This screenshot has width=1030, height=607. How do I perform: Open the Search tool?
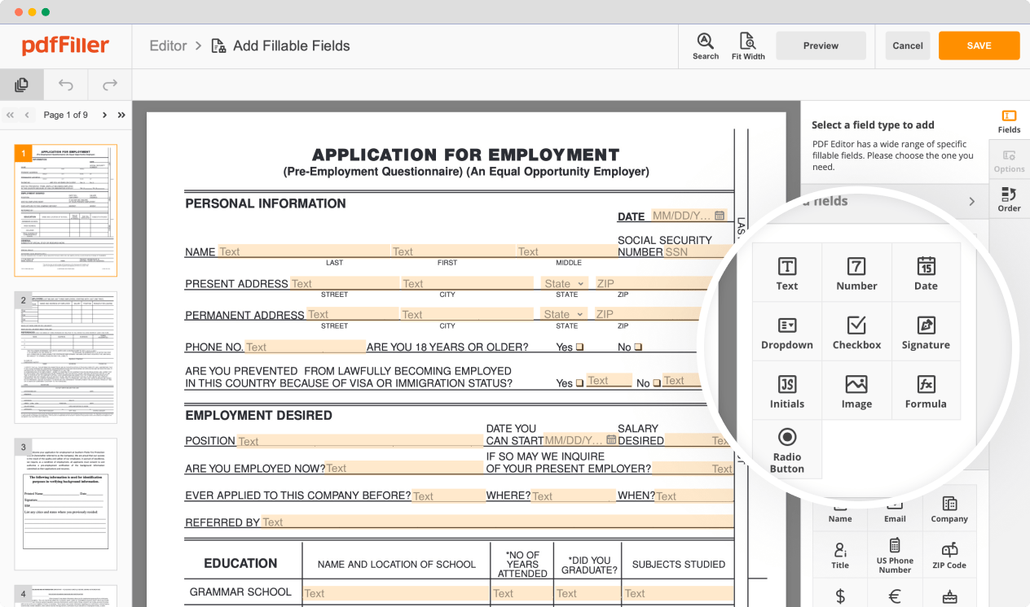[x=705, y=46]
